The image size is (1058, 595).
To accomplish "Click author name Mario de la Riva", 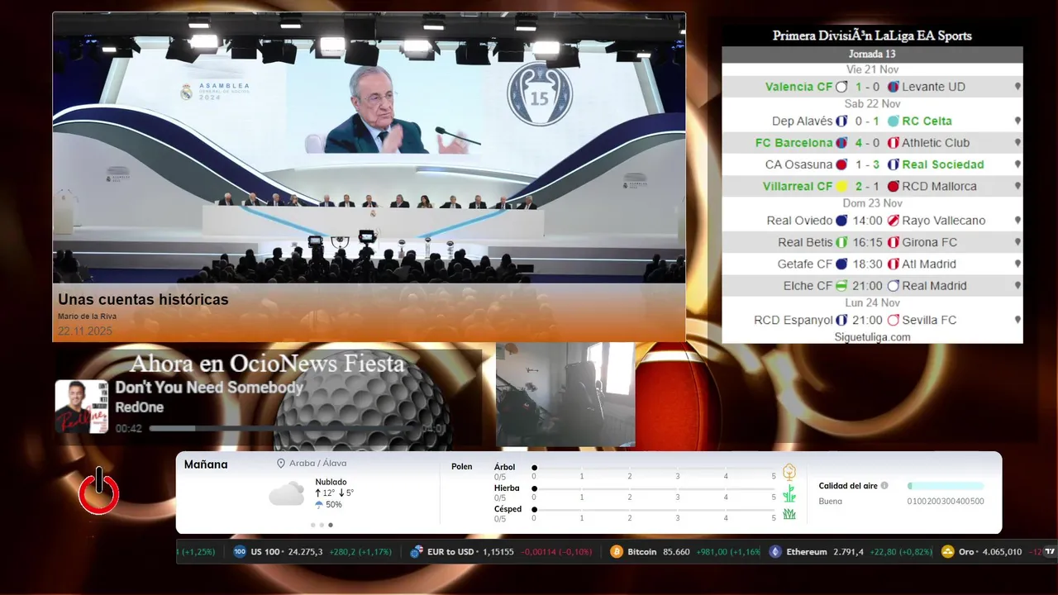I will 86,317.
